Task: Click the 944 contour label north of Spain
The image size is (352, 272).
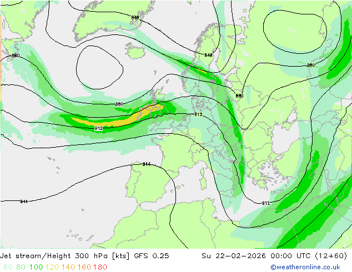Action: (147, 164)
